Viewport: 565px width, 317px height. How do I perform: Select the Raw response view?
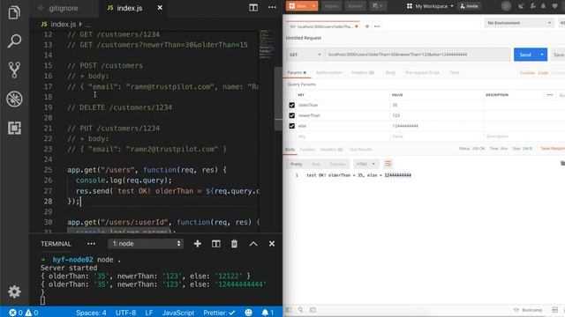(316, 164)
